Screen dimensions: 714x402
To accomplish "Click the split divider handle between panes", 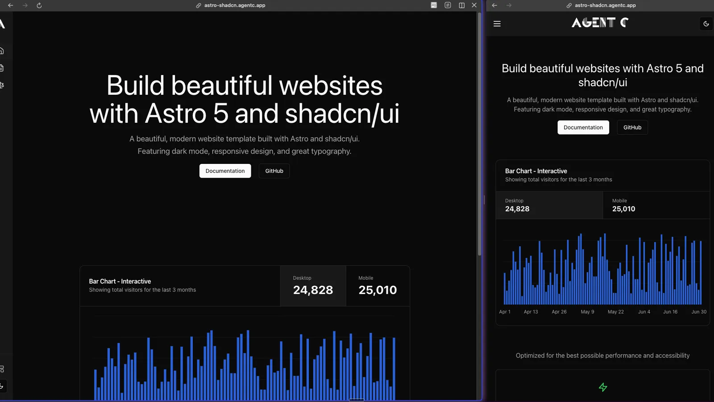I will 484,200.
